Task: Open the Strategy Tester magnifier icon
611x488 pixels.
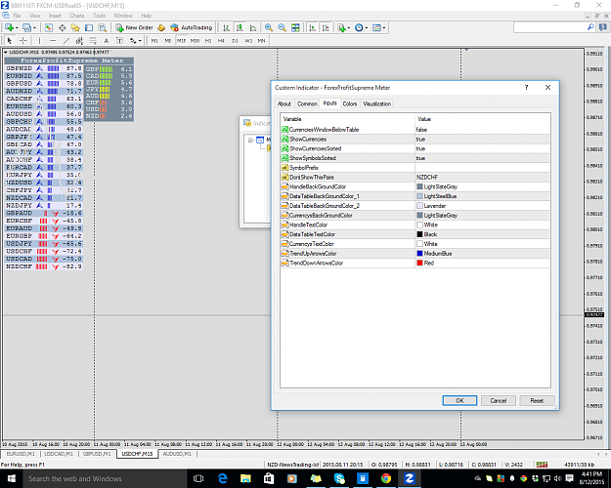Action: [102, 27]
